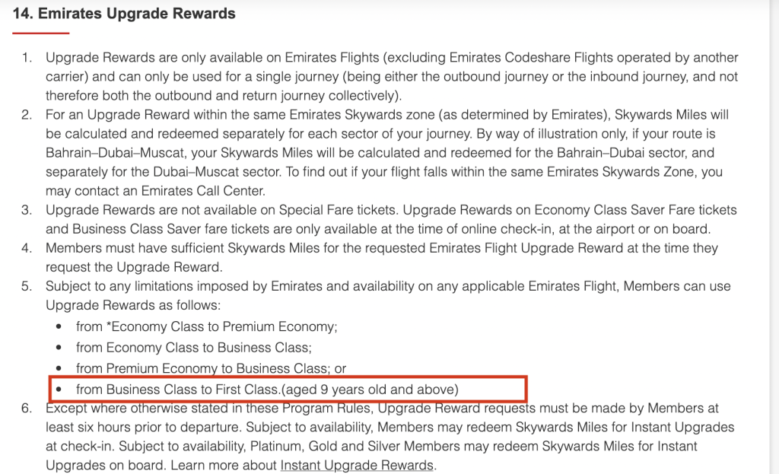Click list number 2 marker

[27, 115]
